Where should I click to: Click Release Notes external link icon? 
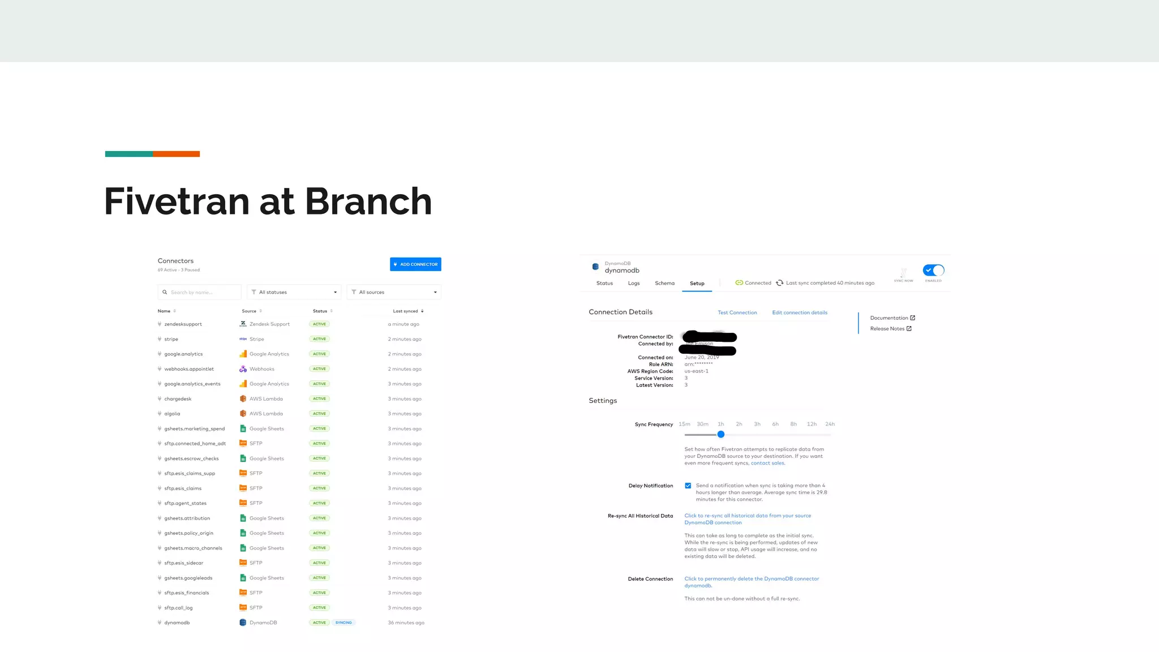(909, 328)
